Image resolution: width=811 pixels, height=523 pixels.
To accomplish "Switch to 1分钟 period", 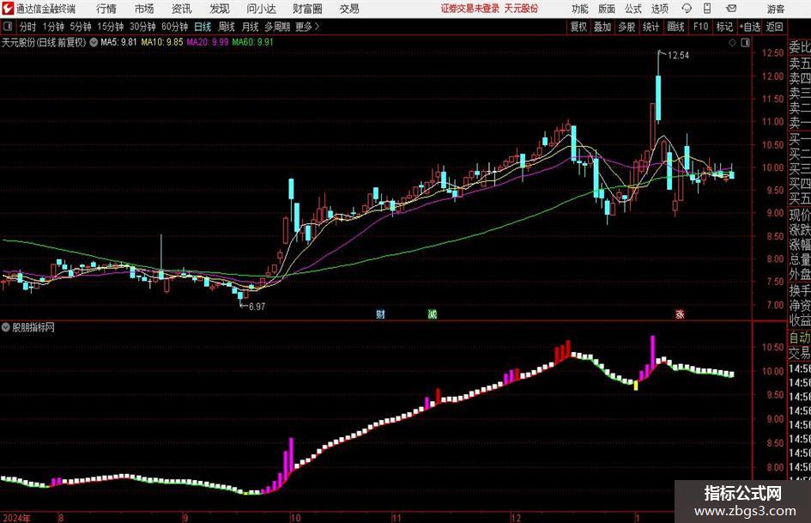I will tap(53, 27).
